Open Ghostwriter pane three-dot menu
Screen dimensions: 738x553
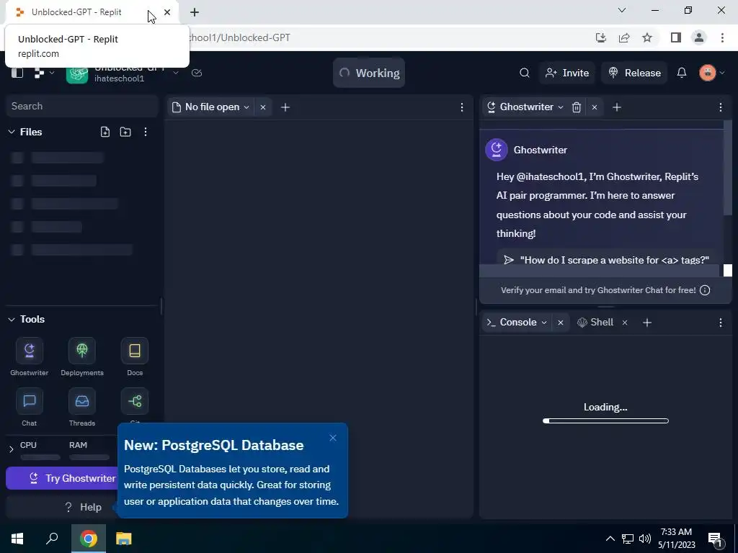[x=721, y=107]
